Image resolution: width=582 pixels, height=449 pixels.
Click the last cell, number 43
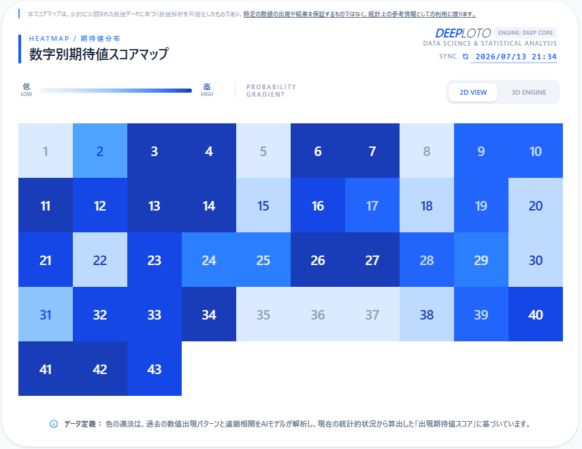pos(155,369)
